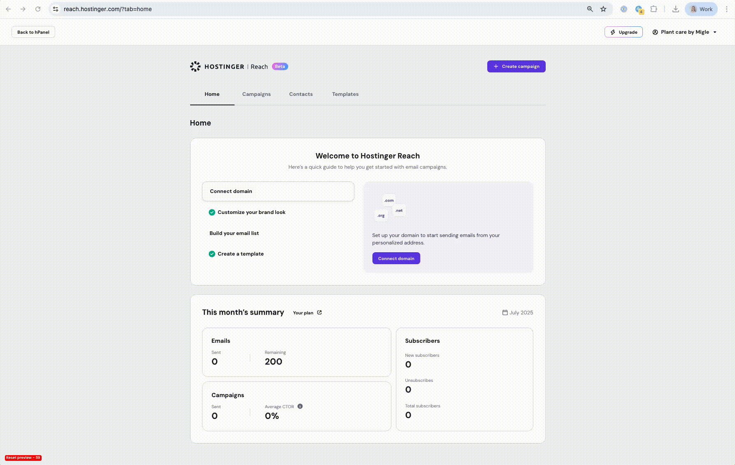Select the completed Create a template step
The height and width of the screenshot is (465, 735).
[x=240, y=254]
